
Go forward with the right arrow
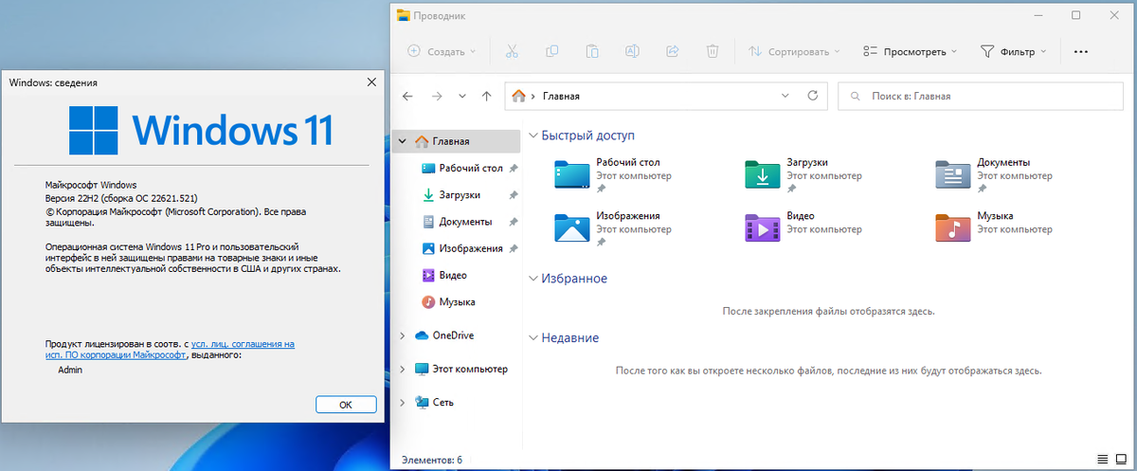(x=437, y=96)
